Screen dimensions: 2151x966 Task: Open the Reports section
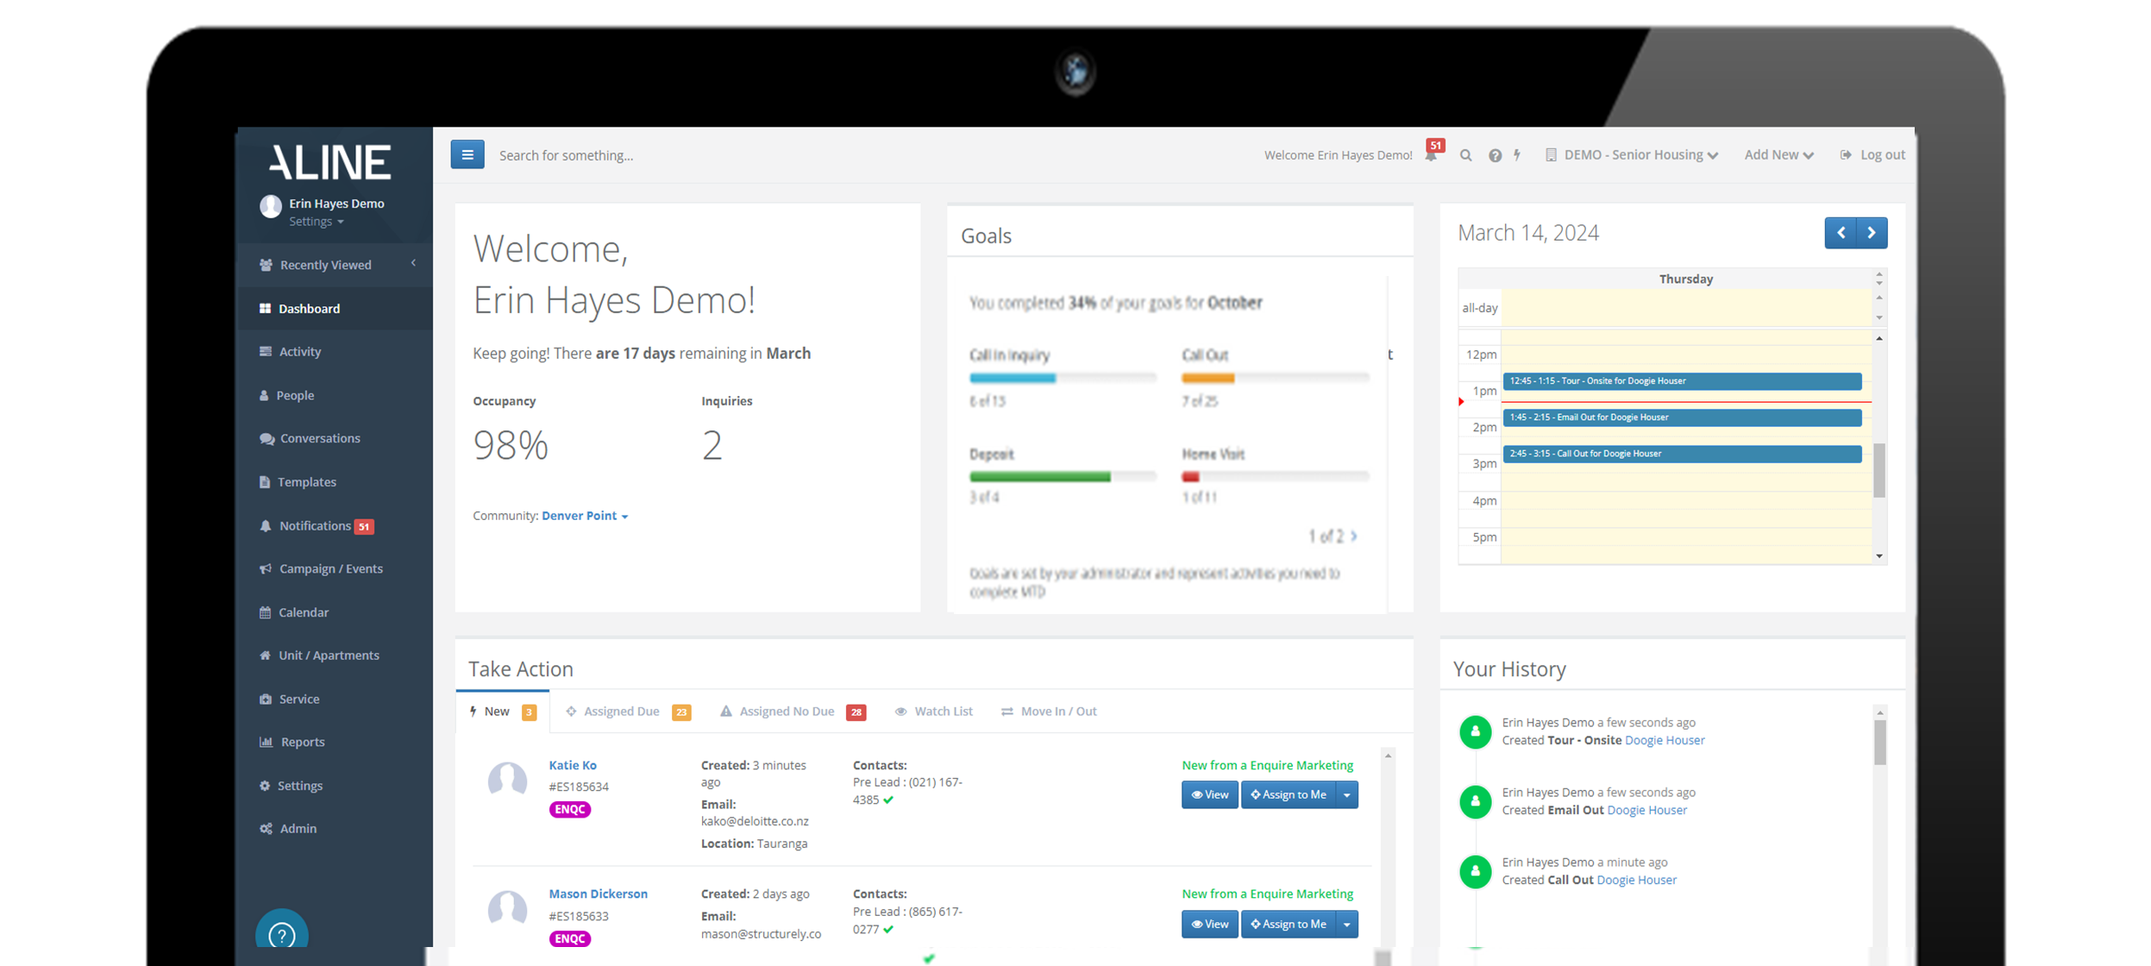(x=302, y=742)
